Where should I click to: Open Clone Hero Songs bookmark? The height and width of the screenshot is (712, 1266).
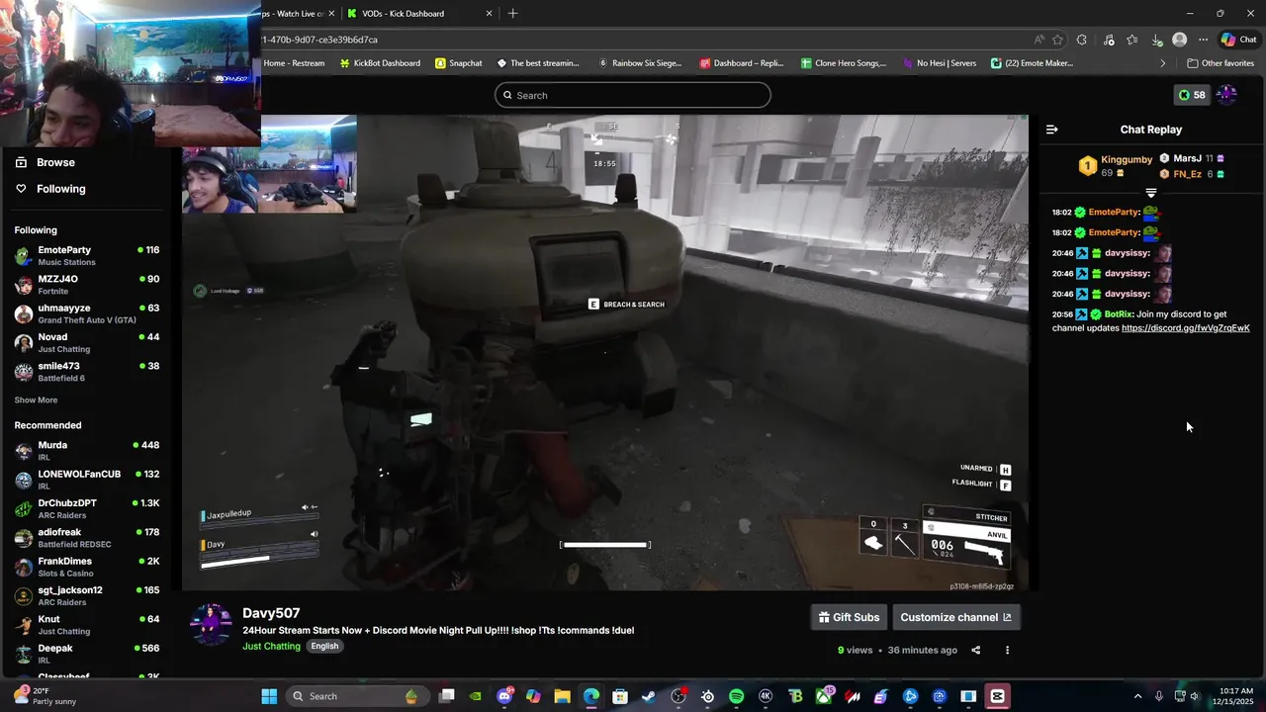pyautogui.click(x=844, y=63)
